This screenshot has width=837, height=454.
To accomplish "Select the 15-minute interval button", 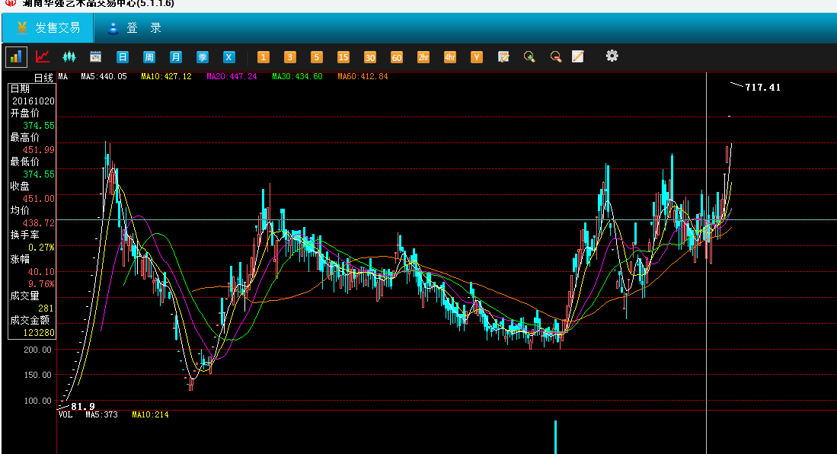I will click(x=343, y=57).
